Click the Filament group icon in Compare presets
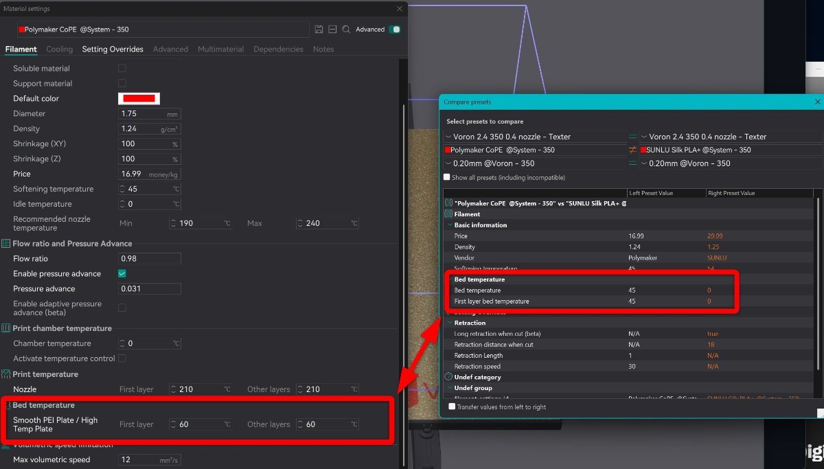 coord(448,214)
